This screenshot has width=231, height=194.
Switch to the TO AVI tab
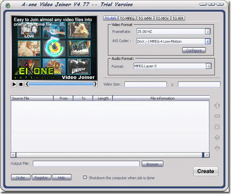tap(111, 18)
